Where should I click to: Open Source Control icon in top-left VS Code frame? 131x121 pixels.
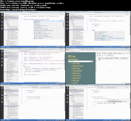click(x=2, y=22)
